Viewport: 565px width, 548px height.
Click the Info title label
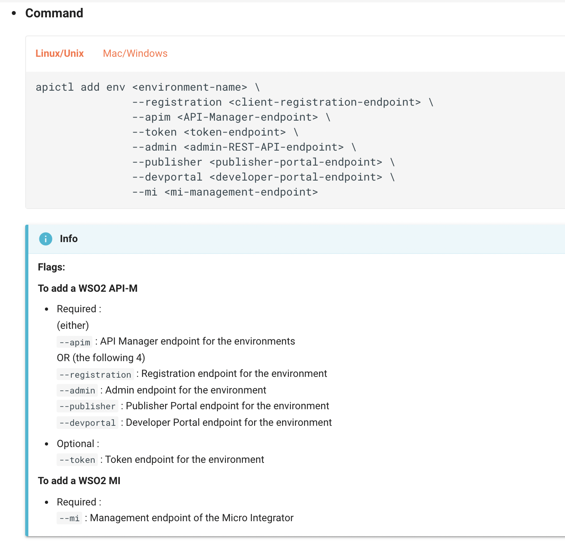click(x=69, y=239)
